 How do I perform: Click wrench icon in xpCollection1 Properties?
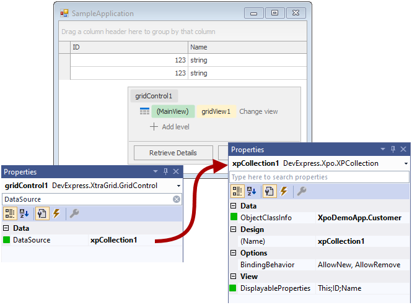pyautogui.click(x=301, y=191)
